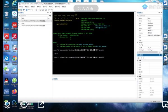Open the Firefox desktop shortcut

[x=14, y=92]
